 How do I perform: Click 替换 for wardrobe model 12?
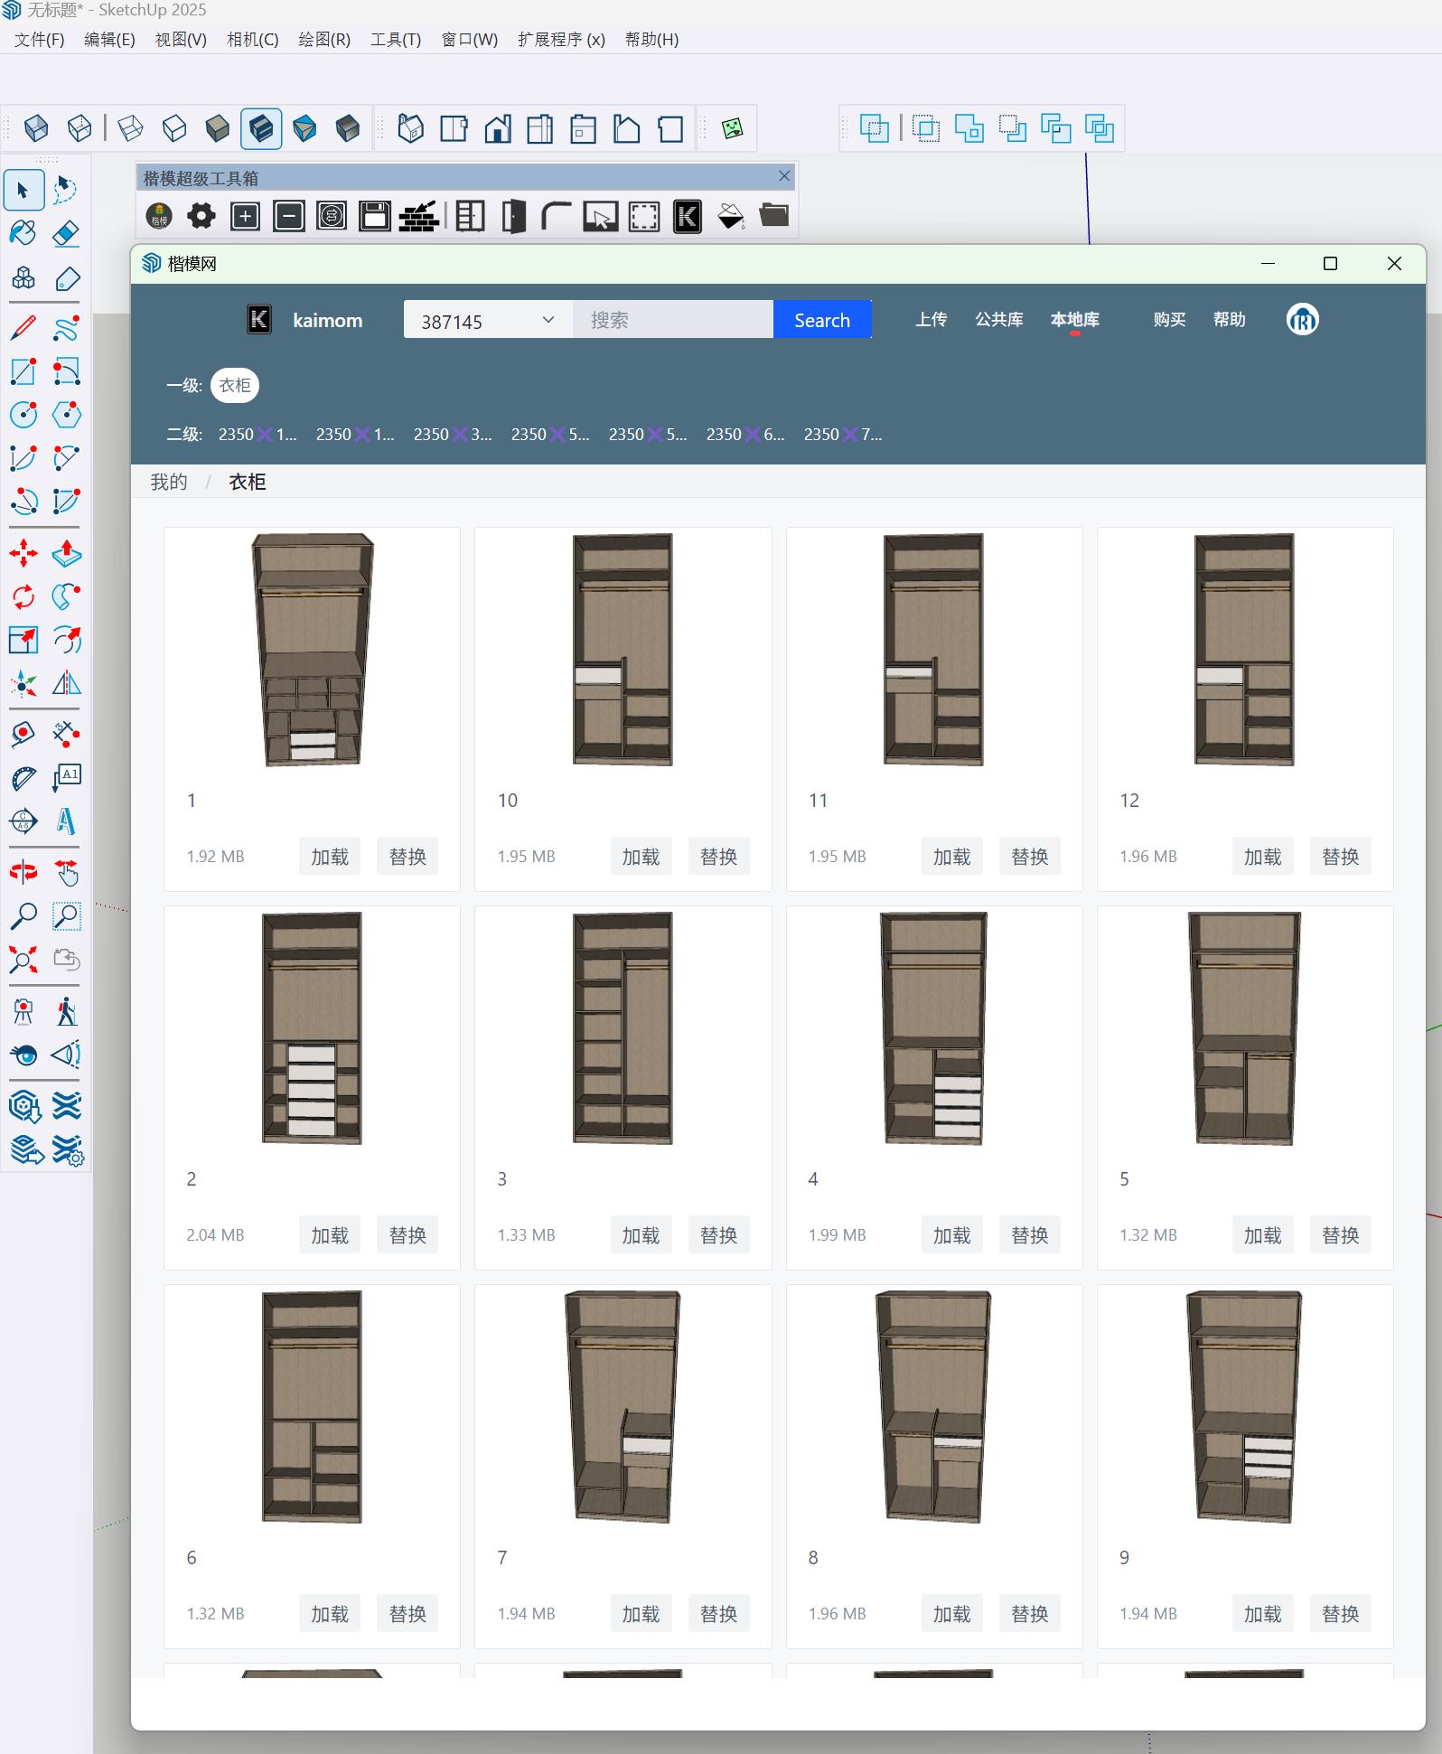click(1341, 857)
